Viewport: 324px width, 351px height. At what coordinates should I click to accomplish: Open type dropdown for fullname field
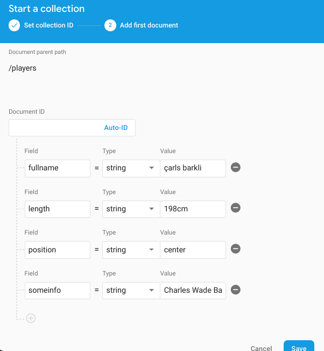point(130,168)
